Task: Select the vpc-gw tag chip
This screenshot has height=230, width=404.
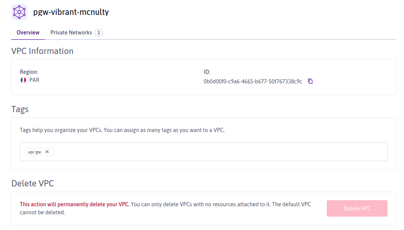Action: point(34,152)
